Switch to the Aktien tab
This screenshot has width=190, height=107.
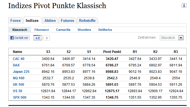50,20
